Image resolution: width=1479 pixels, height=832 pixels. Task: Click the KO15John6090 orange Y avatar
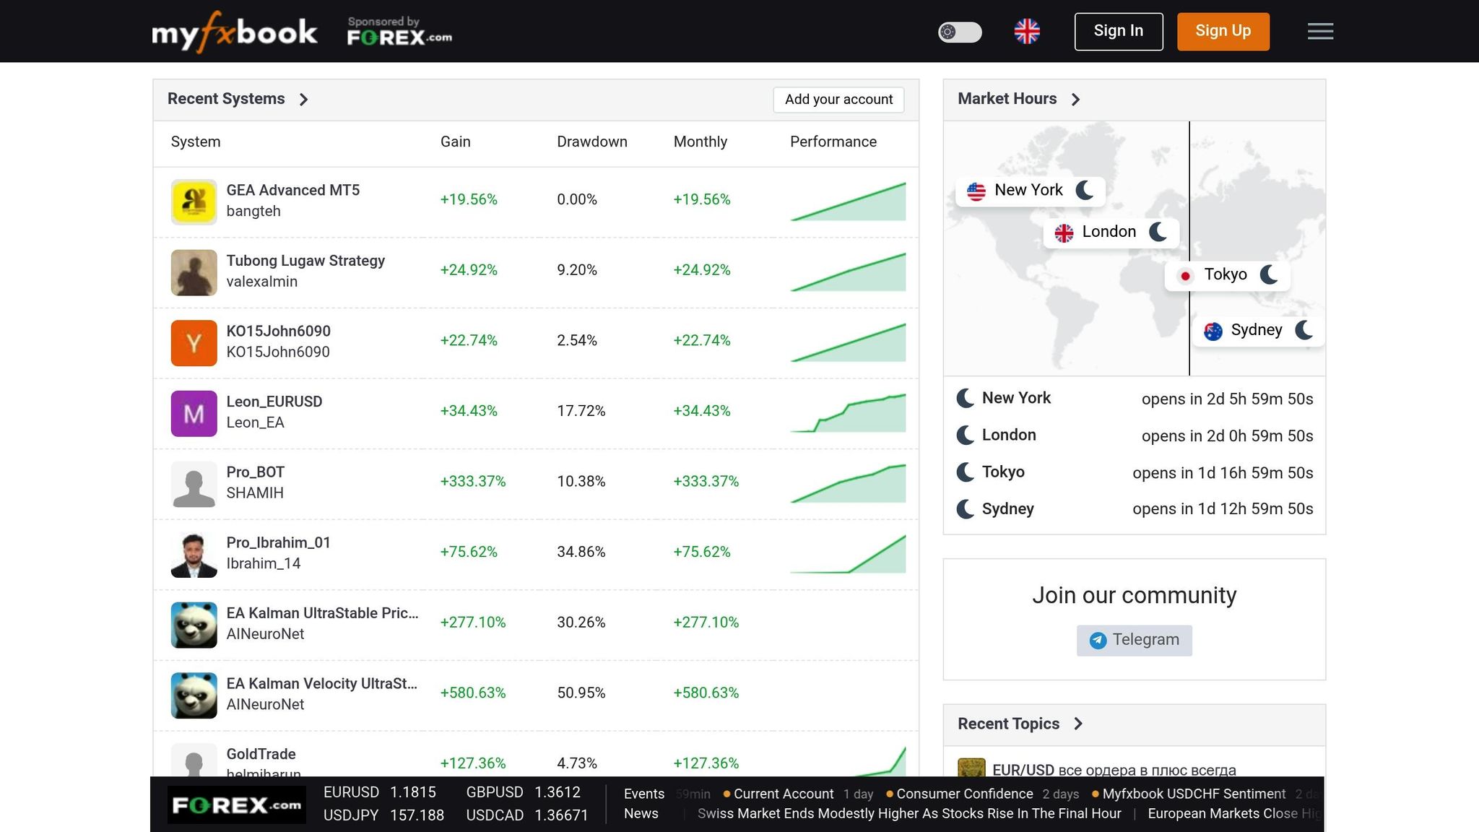(x=194, y=343)
